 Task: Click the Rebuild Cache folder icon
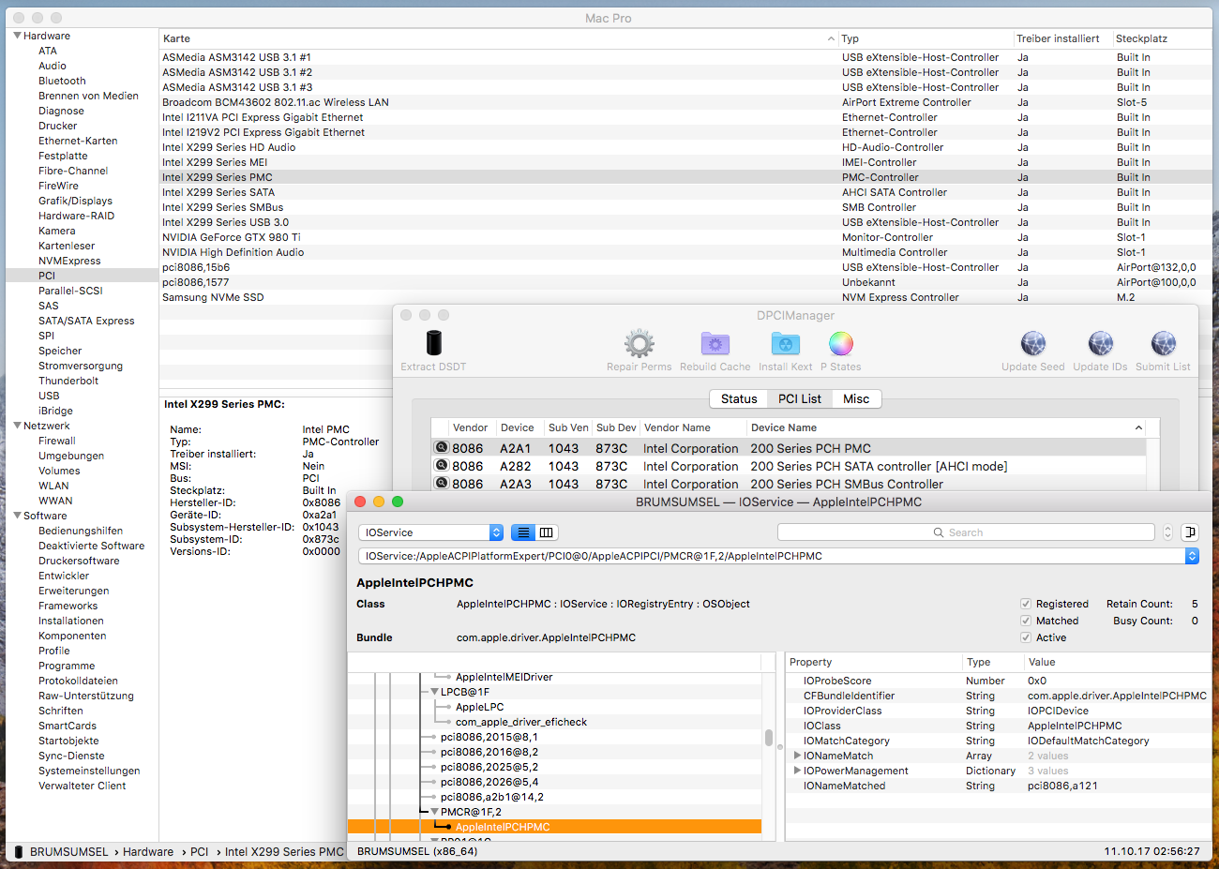tap(715, 343)
